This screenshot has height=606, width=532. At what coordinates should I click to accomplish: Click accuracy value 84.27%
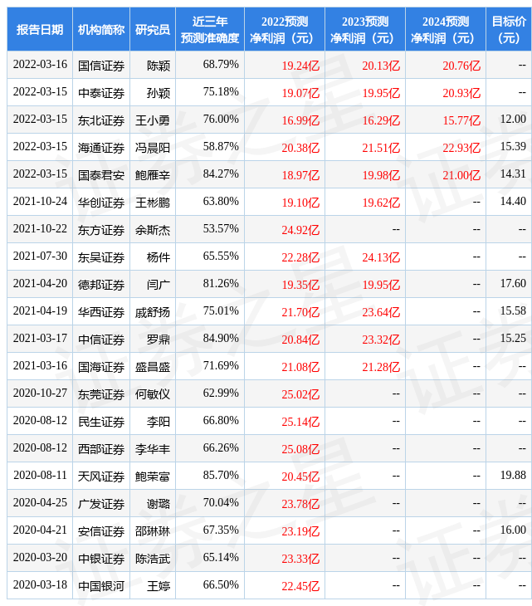221,174
